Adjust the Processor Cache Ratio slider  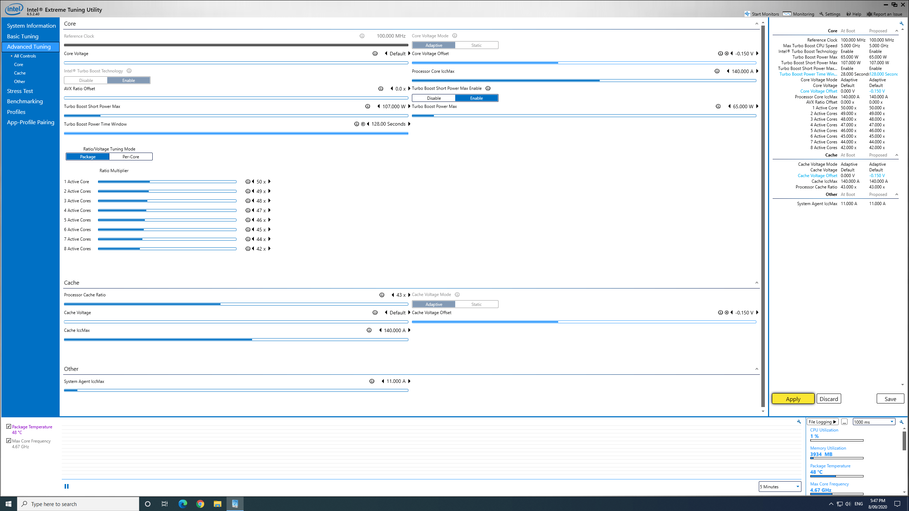click(236, 304)
